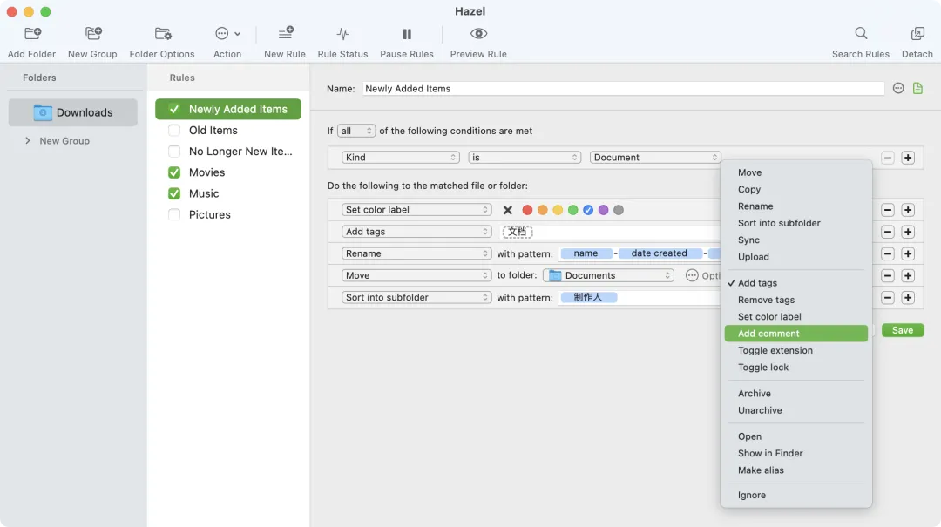941x527 pixels.
Task: Disable the Music rule checkbox
Action: click(x=174, y=193)
